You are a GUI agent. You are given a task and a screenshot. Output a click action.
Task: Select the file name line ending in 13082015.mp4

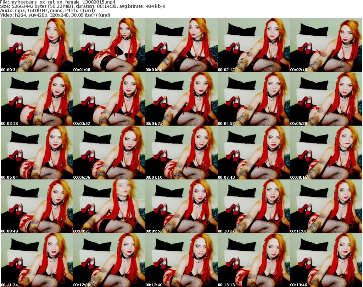tap(58, 2)
